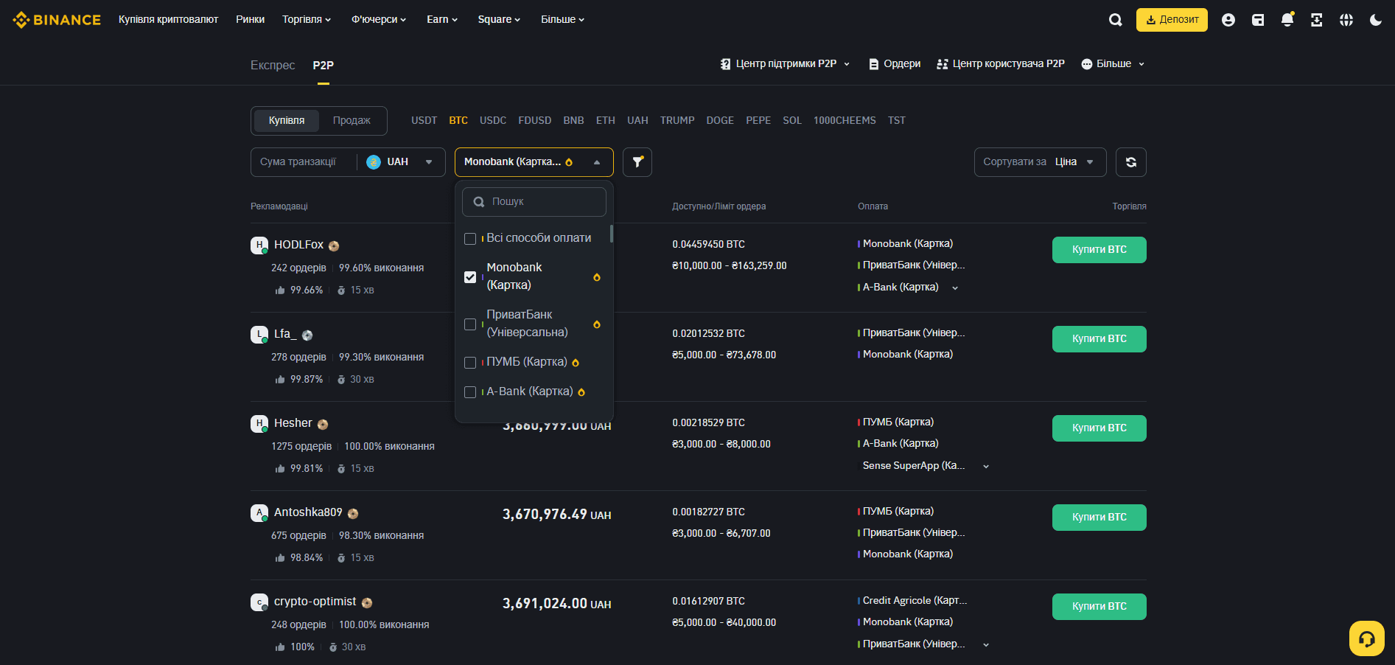1395x665 pixels.
Task: Uncheck the Monobank (Картка) checkbox
Action: coord(470,277)
